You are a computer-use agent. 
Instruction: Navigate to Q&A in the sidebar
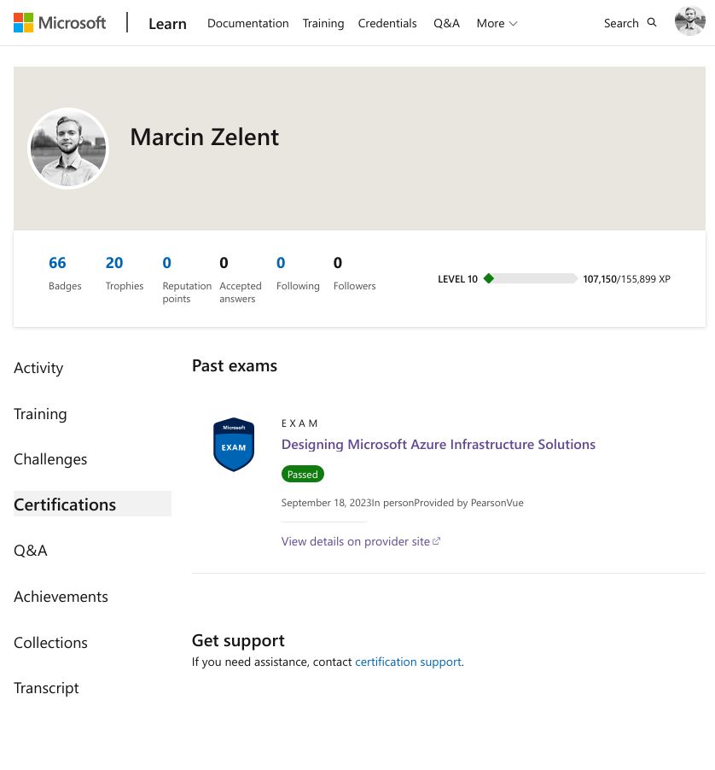pos(31,550)
